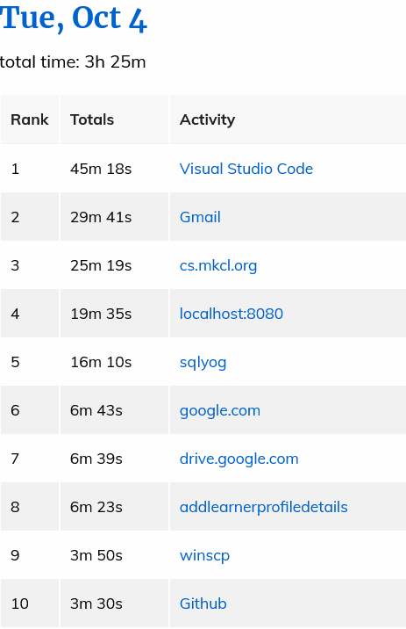Select the Rank column header
The width and height of the screenshot is (406, 629).
pyautogui.click(x=30, y=119)
